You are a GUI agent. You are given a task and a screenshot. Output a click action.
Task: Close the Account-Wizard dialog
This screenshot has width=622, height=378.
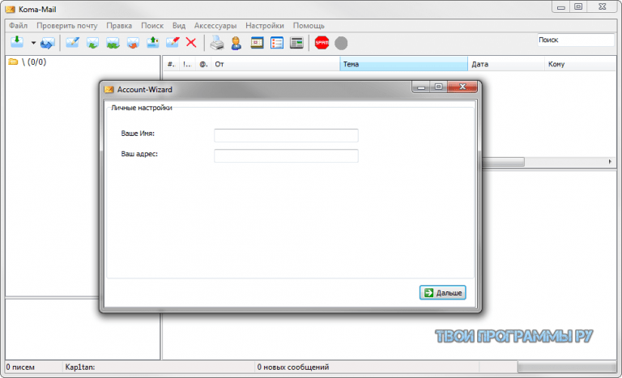click(x=462, y=87)
